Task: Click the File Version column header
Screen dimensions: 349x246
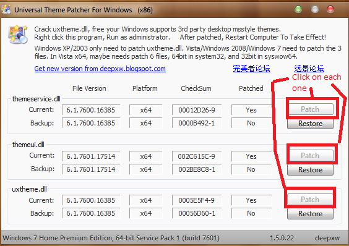Action: [x=89, y=88]
